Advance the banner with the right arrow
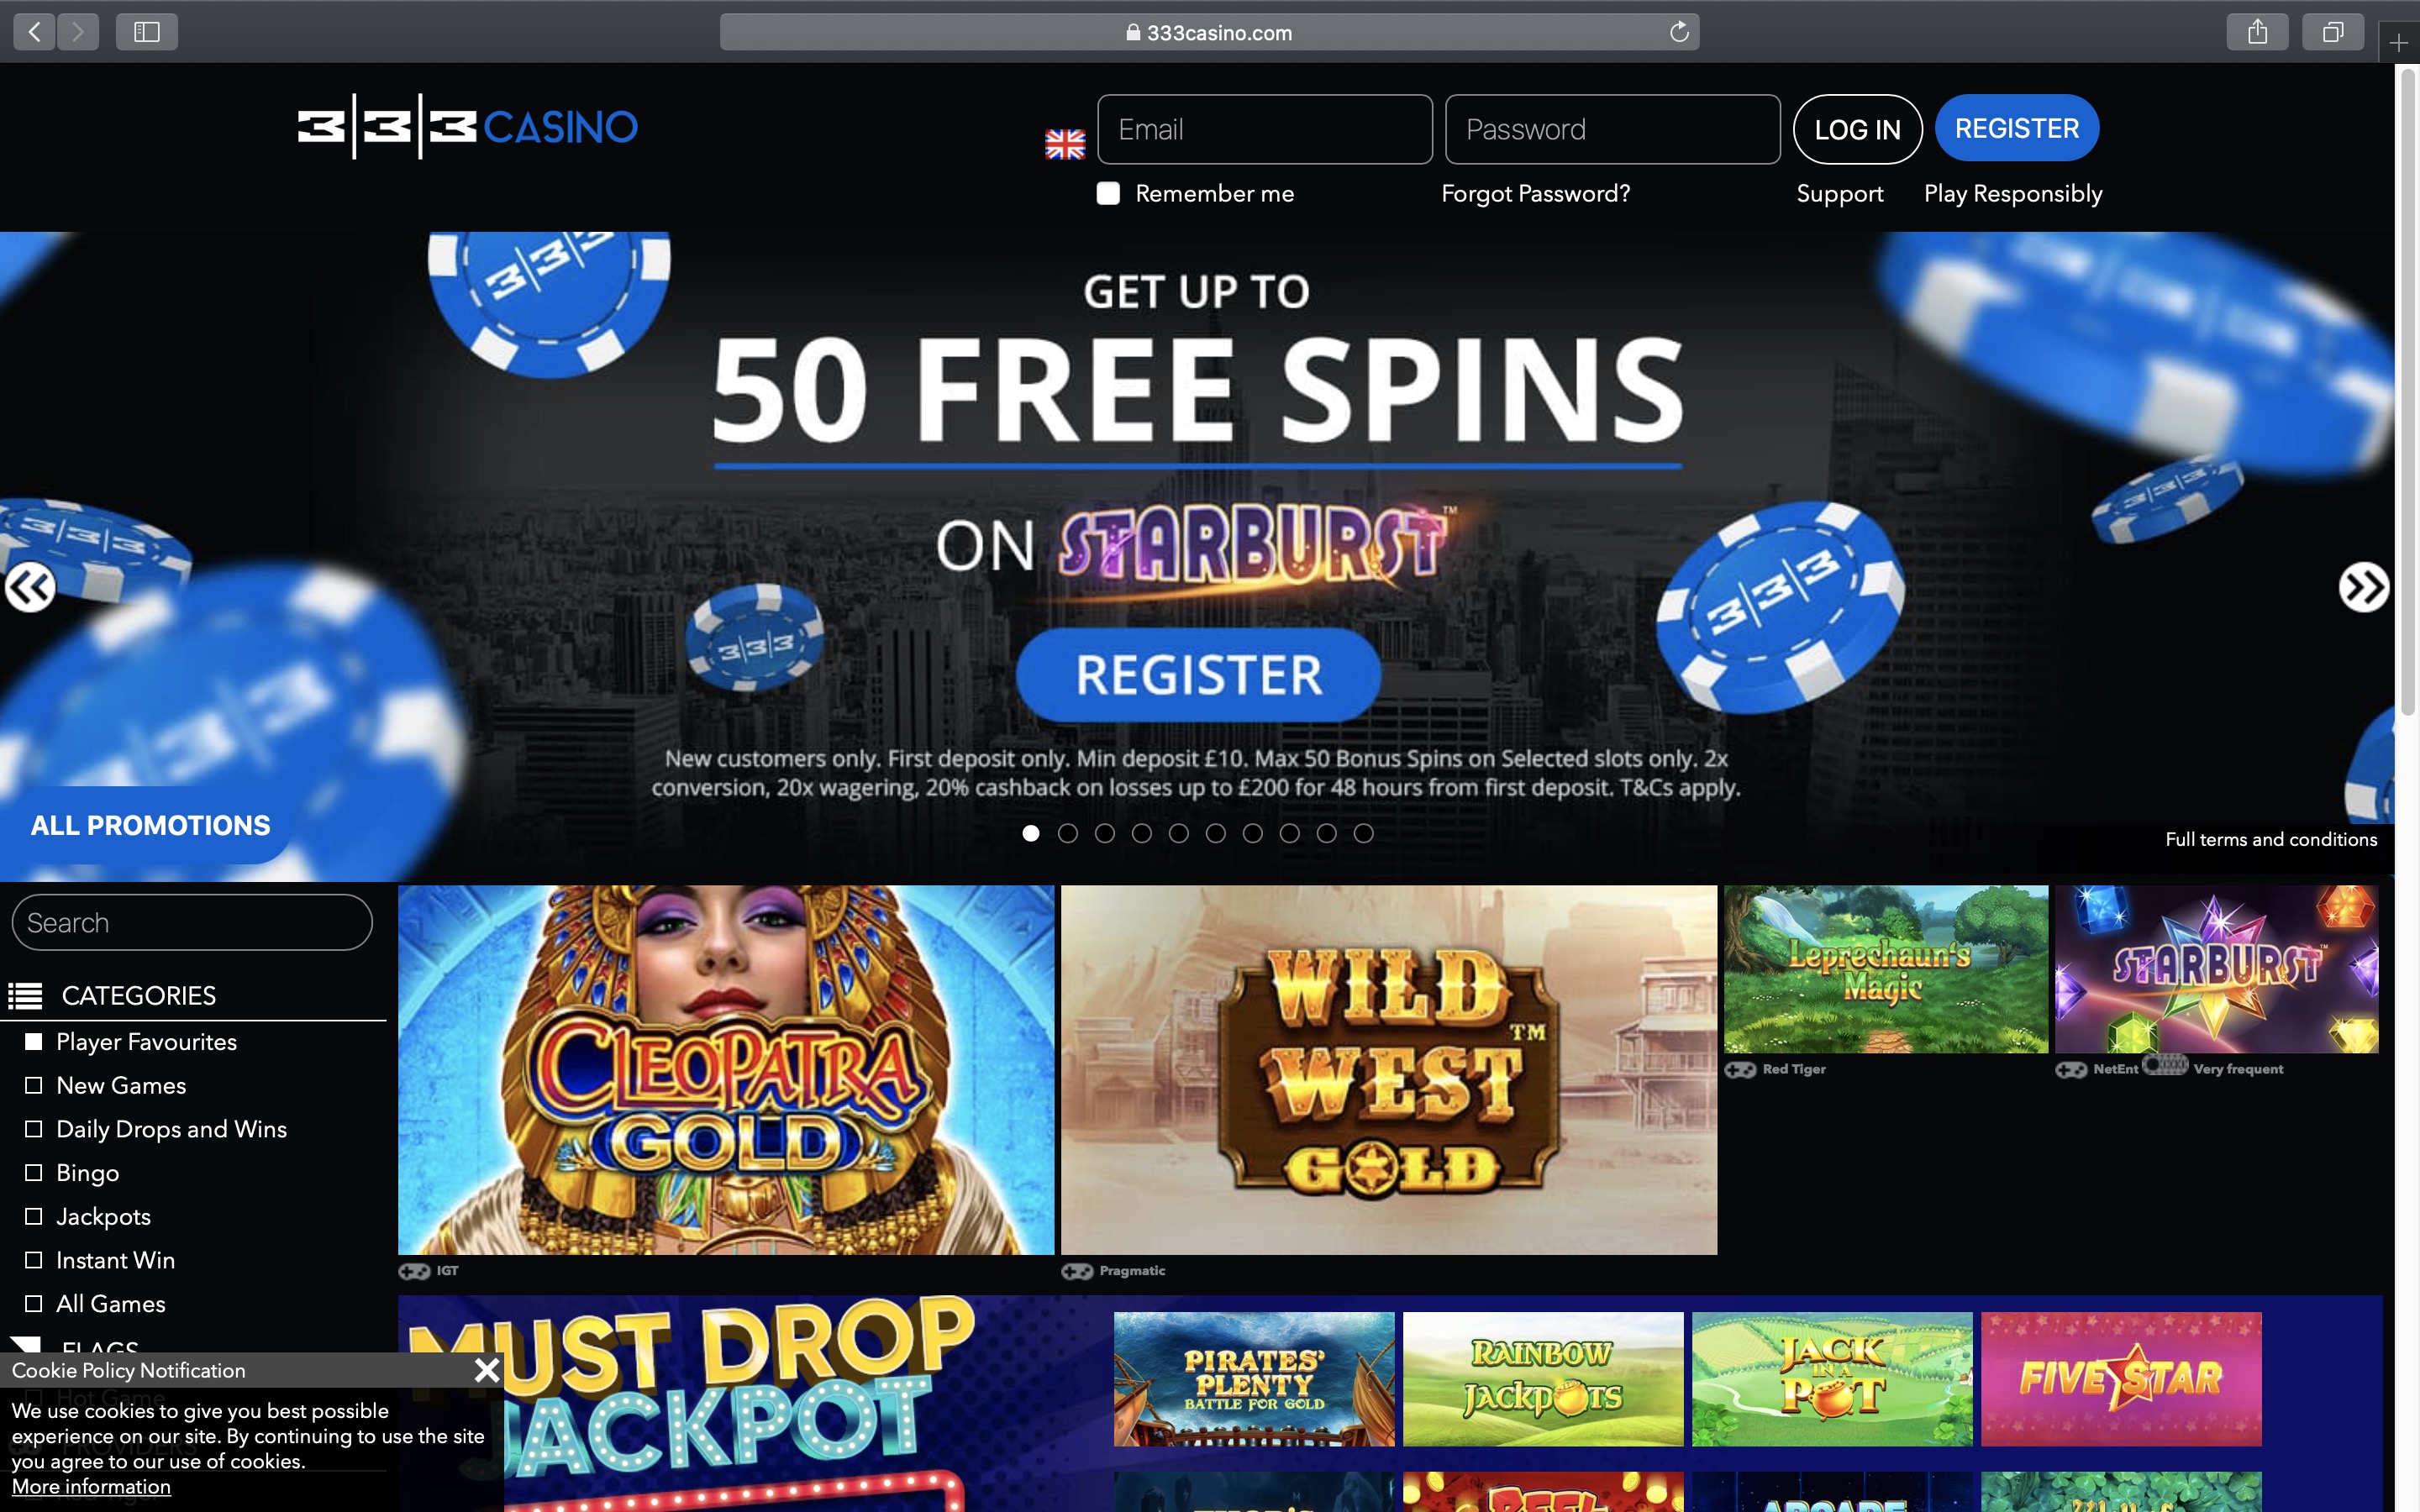2420x1512 pixels. pyautogui.click(x=2364, y=587)
